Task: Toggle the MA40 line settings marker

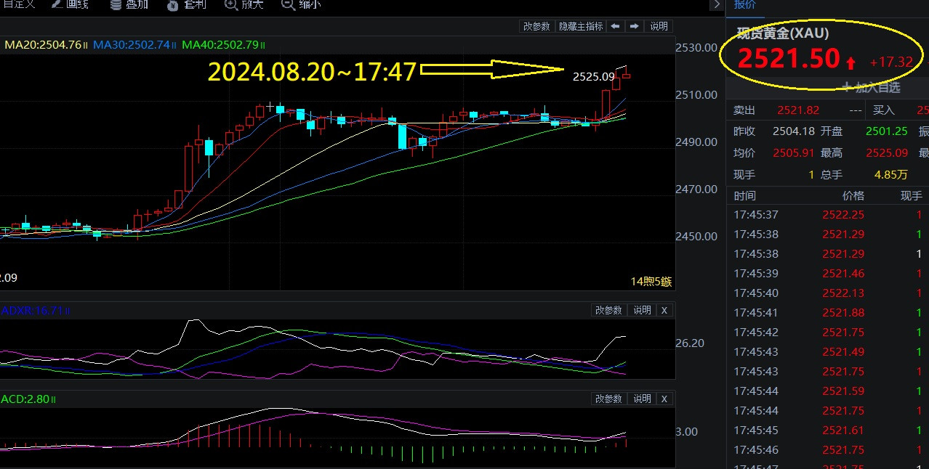Action: [x=263, y=45]
